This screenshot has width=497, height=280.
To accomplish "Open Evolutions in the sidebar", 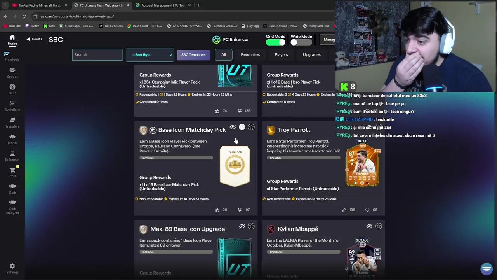I will [12, 106].
